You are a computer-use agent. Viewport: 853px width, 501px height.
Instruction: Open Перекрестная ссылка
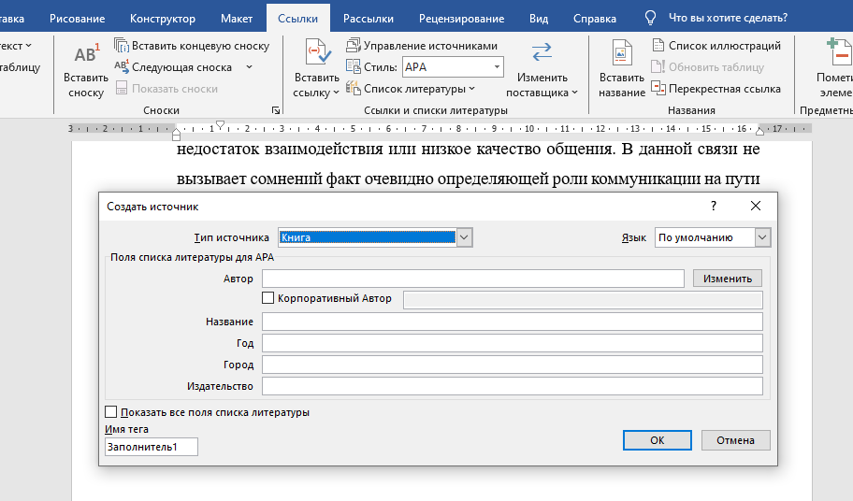(x=716, y=89)
